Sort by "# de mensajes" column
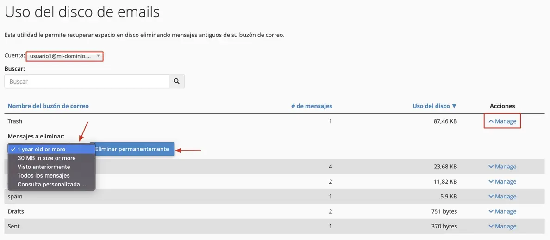The image size is (550, 240). [x=312, y=106]
